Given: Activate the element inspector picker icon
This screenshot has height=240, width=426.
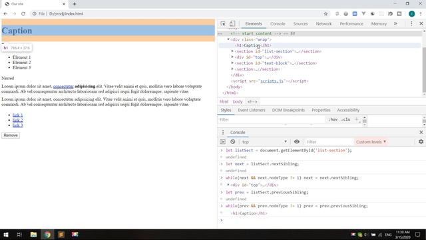Looking at the screenshot, I should click(223, 24).
